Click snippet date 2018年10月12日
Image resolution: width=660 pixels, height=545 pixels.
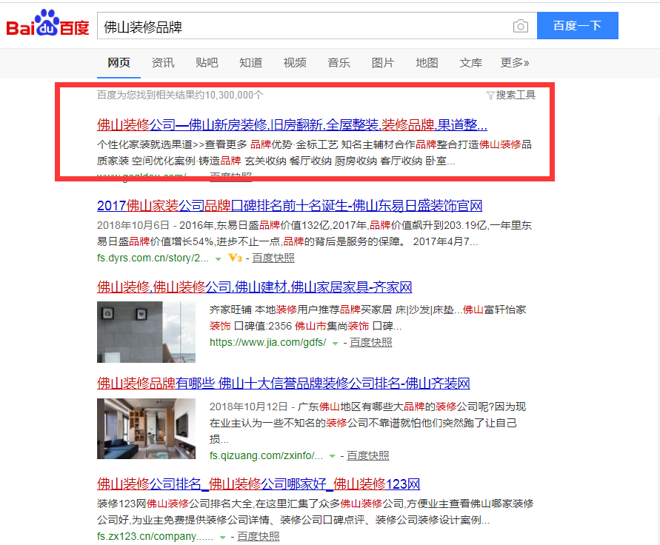click(x=248, y=407)
